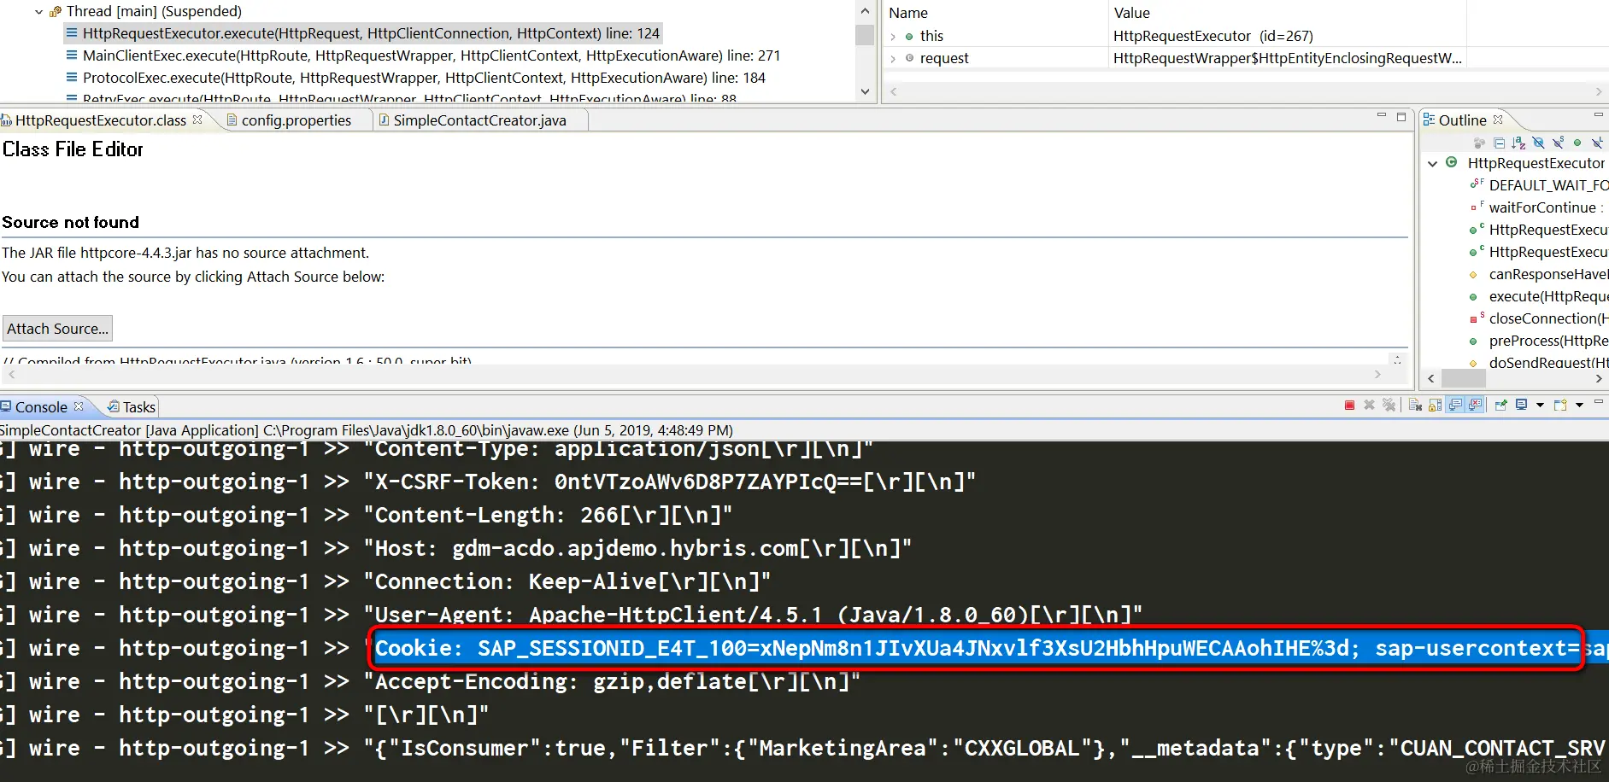
Task: Click Attach Source button
Action: point(58,329)
